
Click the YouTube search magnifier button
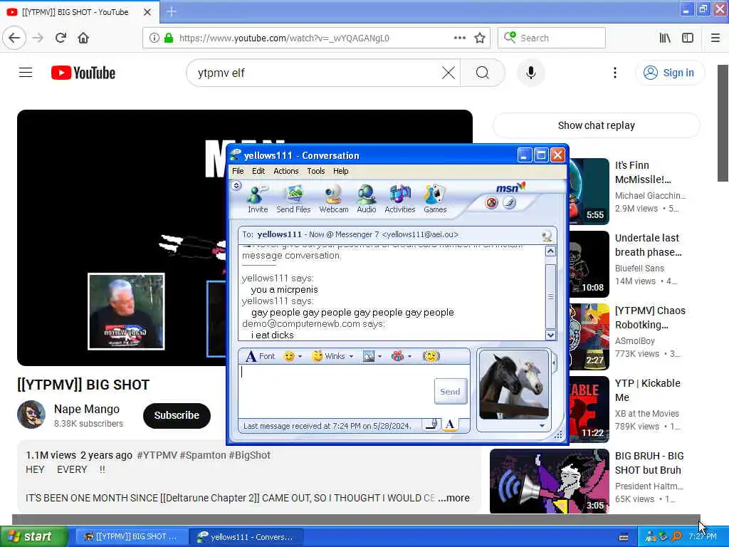point(482,73)
